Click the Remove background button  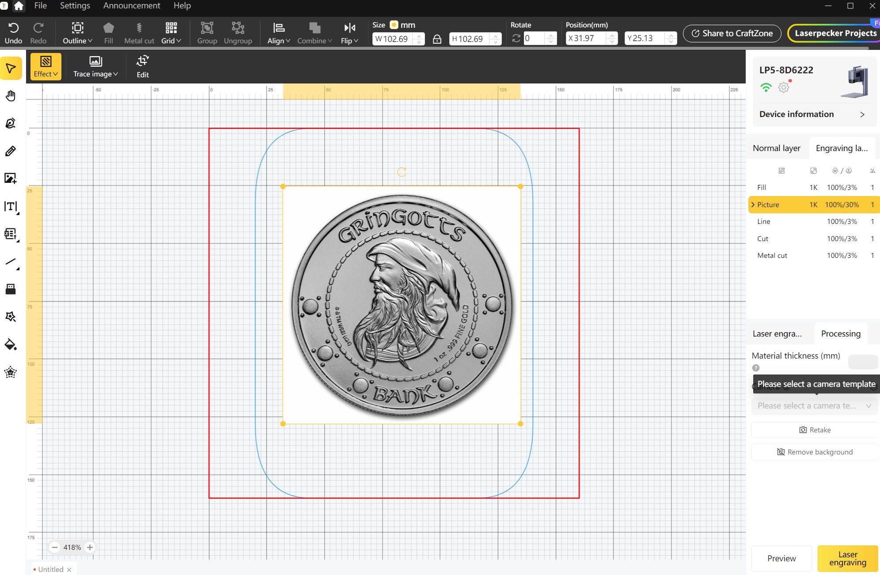pyautogui.click(x=815, y=452)
